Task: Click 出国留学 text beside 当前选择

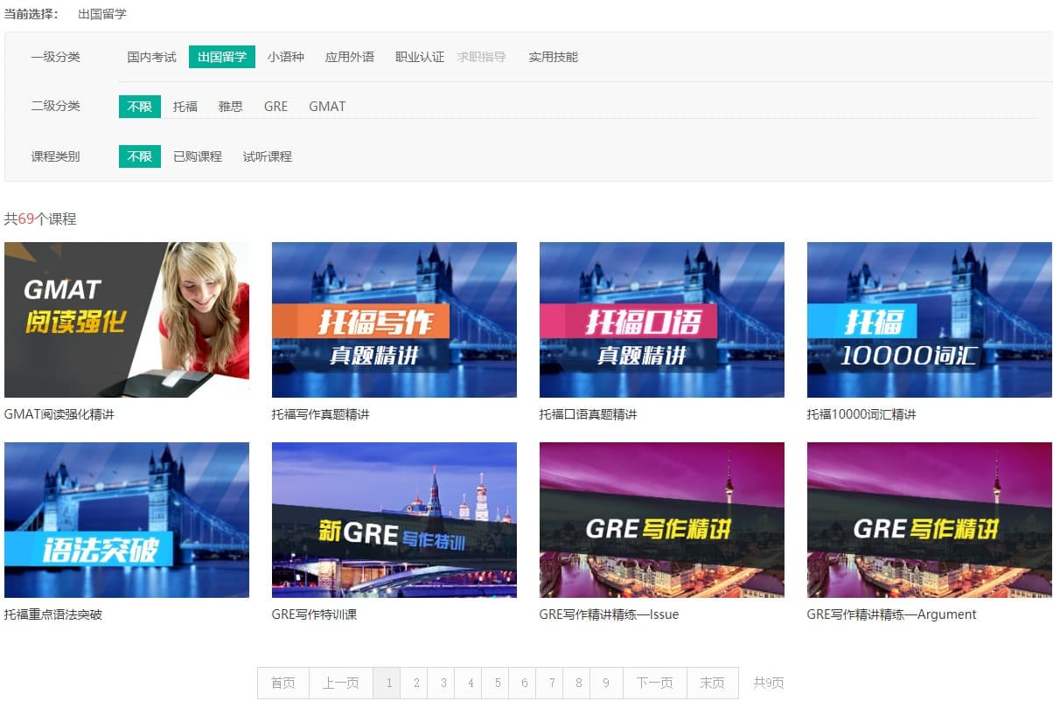Action: 102,14
